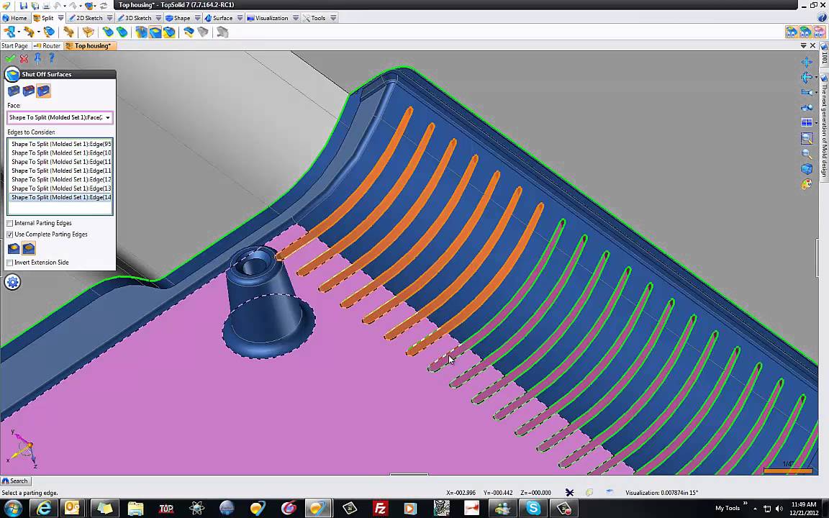Click vertical 'The next generation of Mold design' side tab
829x518 pixels.
point(824,128)
